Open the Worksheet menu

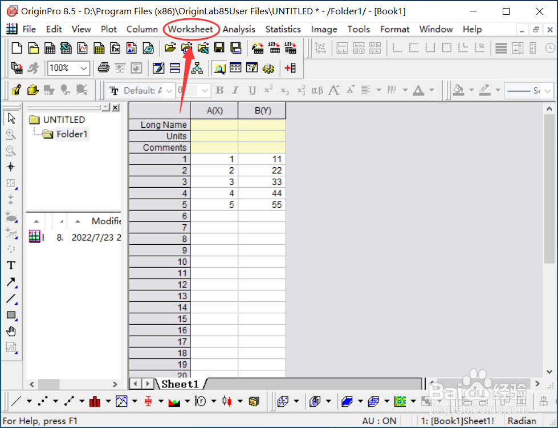point(190,29)
